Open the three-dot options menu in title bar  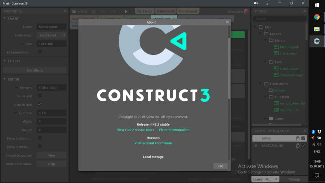point(267,3)
